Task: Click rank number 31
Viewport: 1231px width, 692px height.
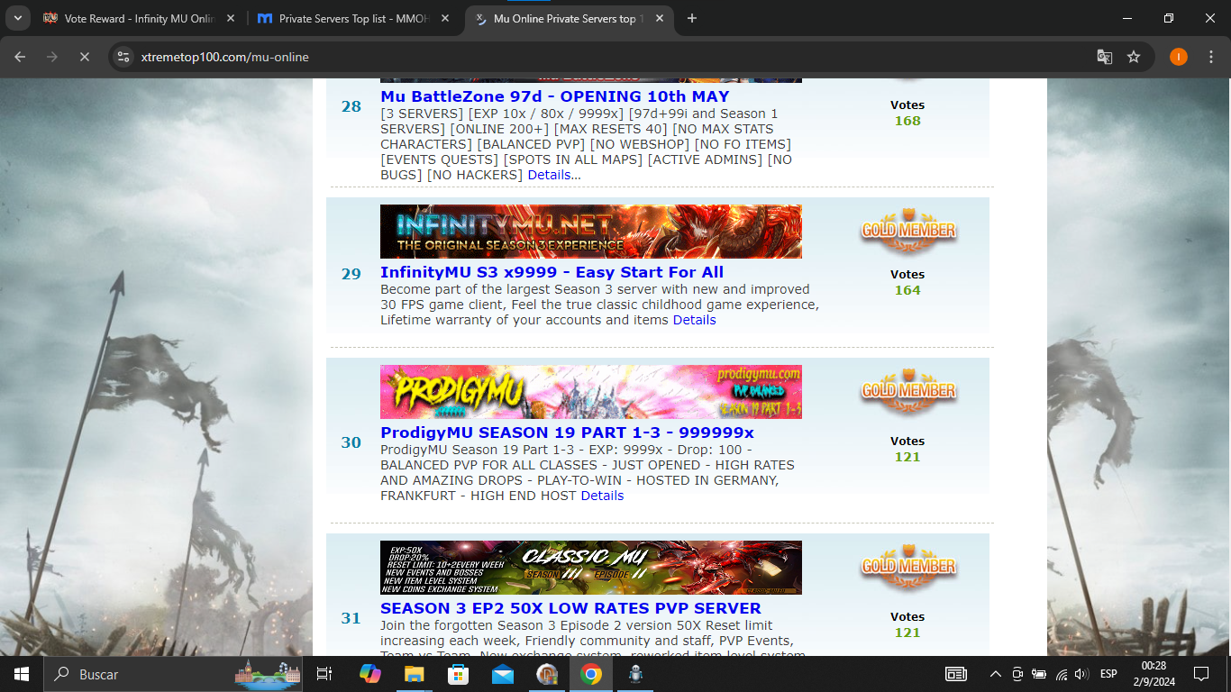Action: [351, 618]
